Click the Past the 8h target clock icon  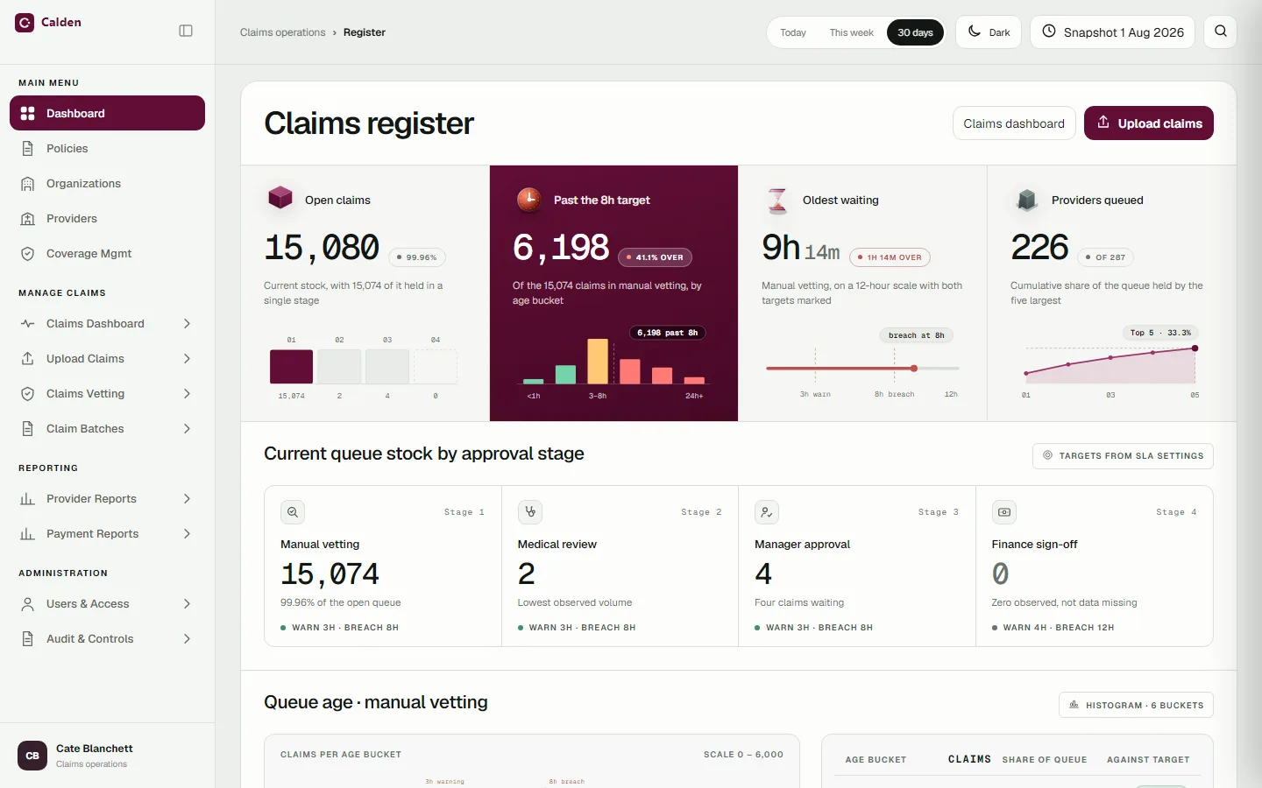pyautogui.click(x=528, y=200)
